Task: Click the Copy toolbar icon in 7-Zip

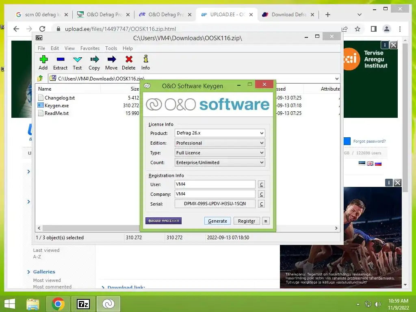Action: pos(94,63)
